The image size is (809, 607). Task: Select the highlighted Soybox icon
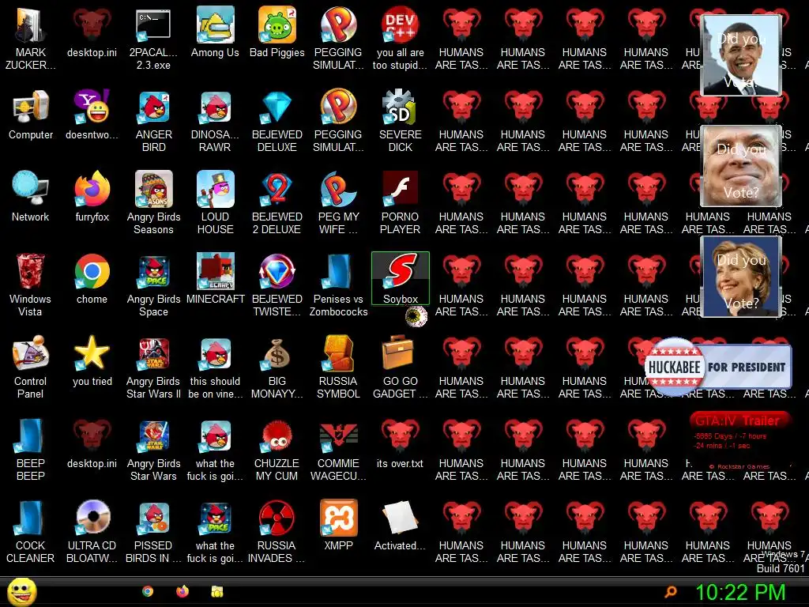coord(400,279)
